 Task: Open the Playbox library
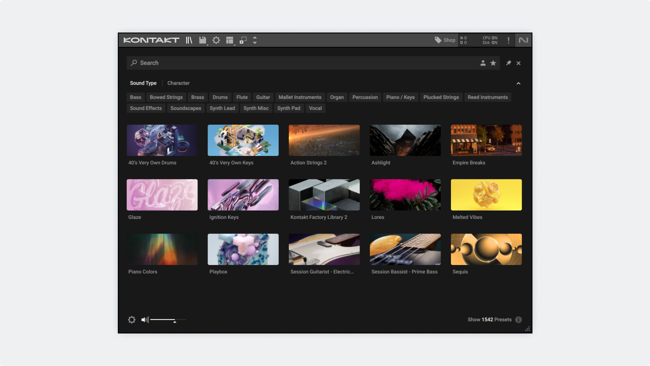(243, 249)
